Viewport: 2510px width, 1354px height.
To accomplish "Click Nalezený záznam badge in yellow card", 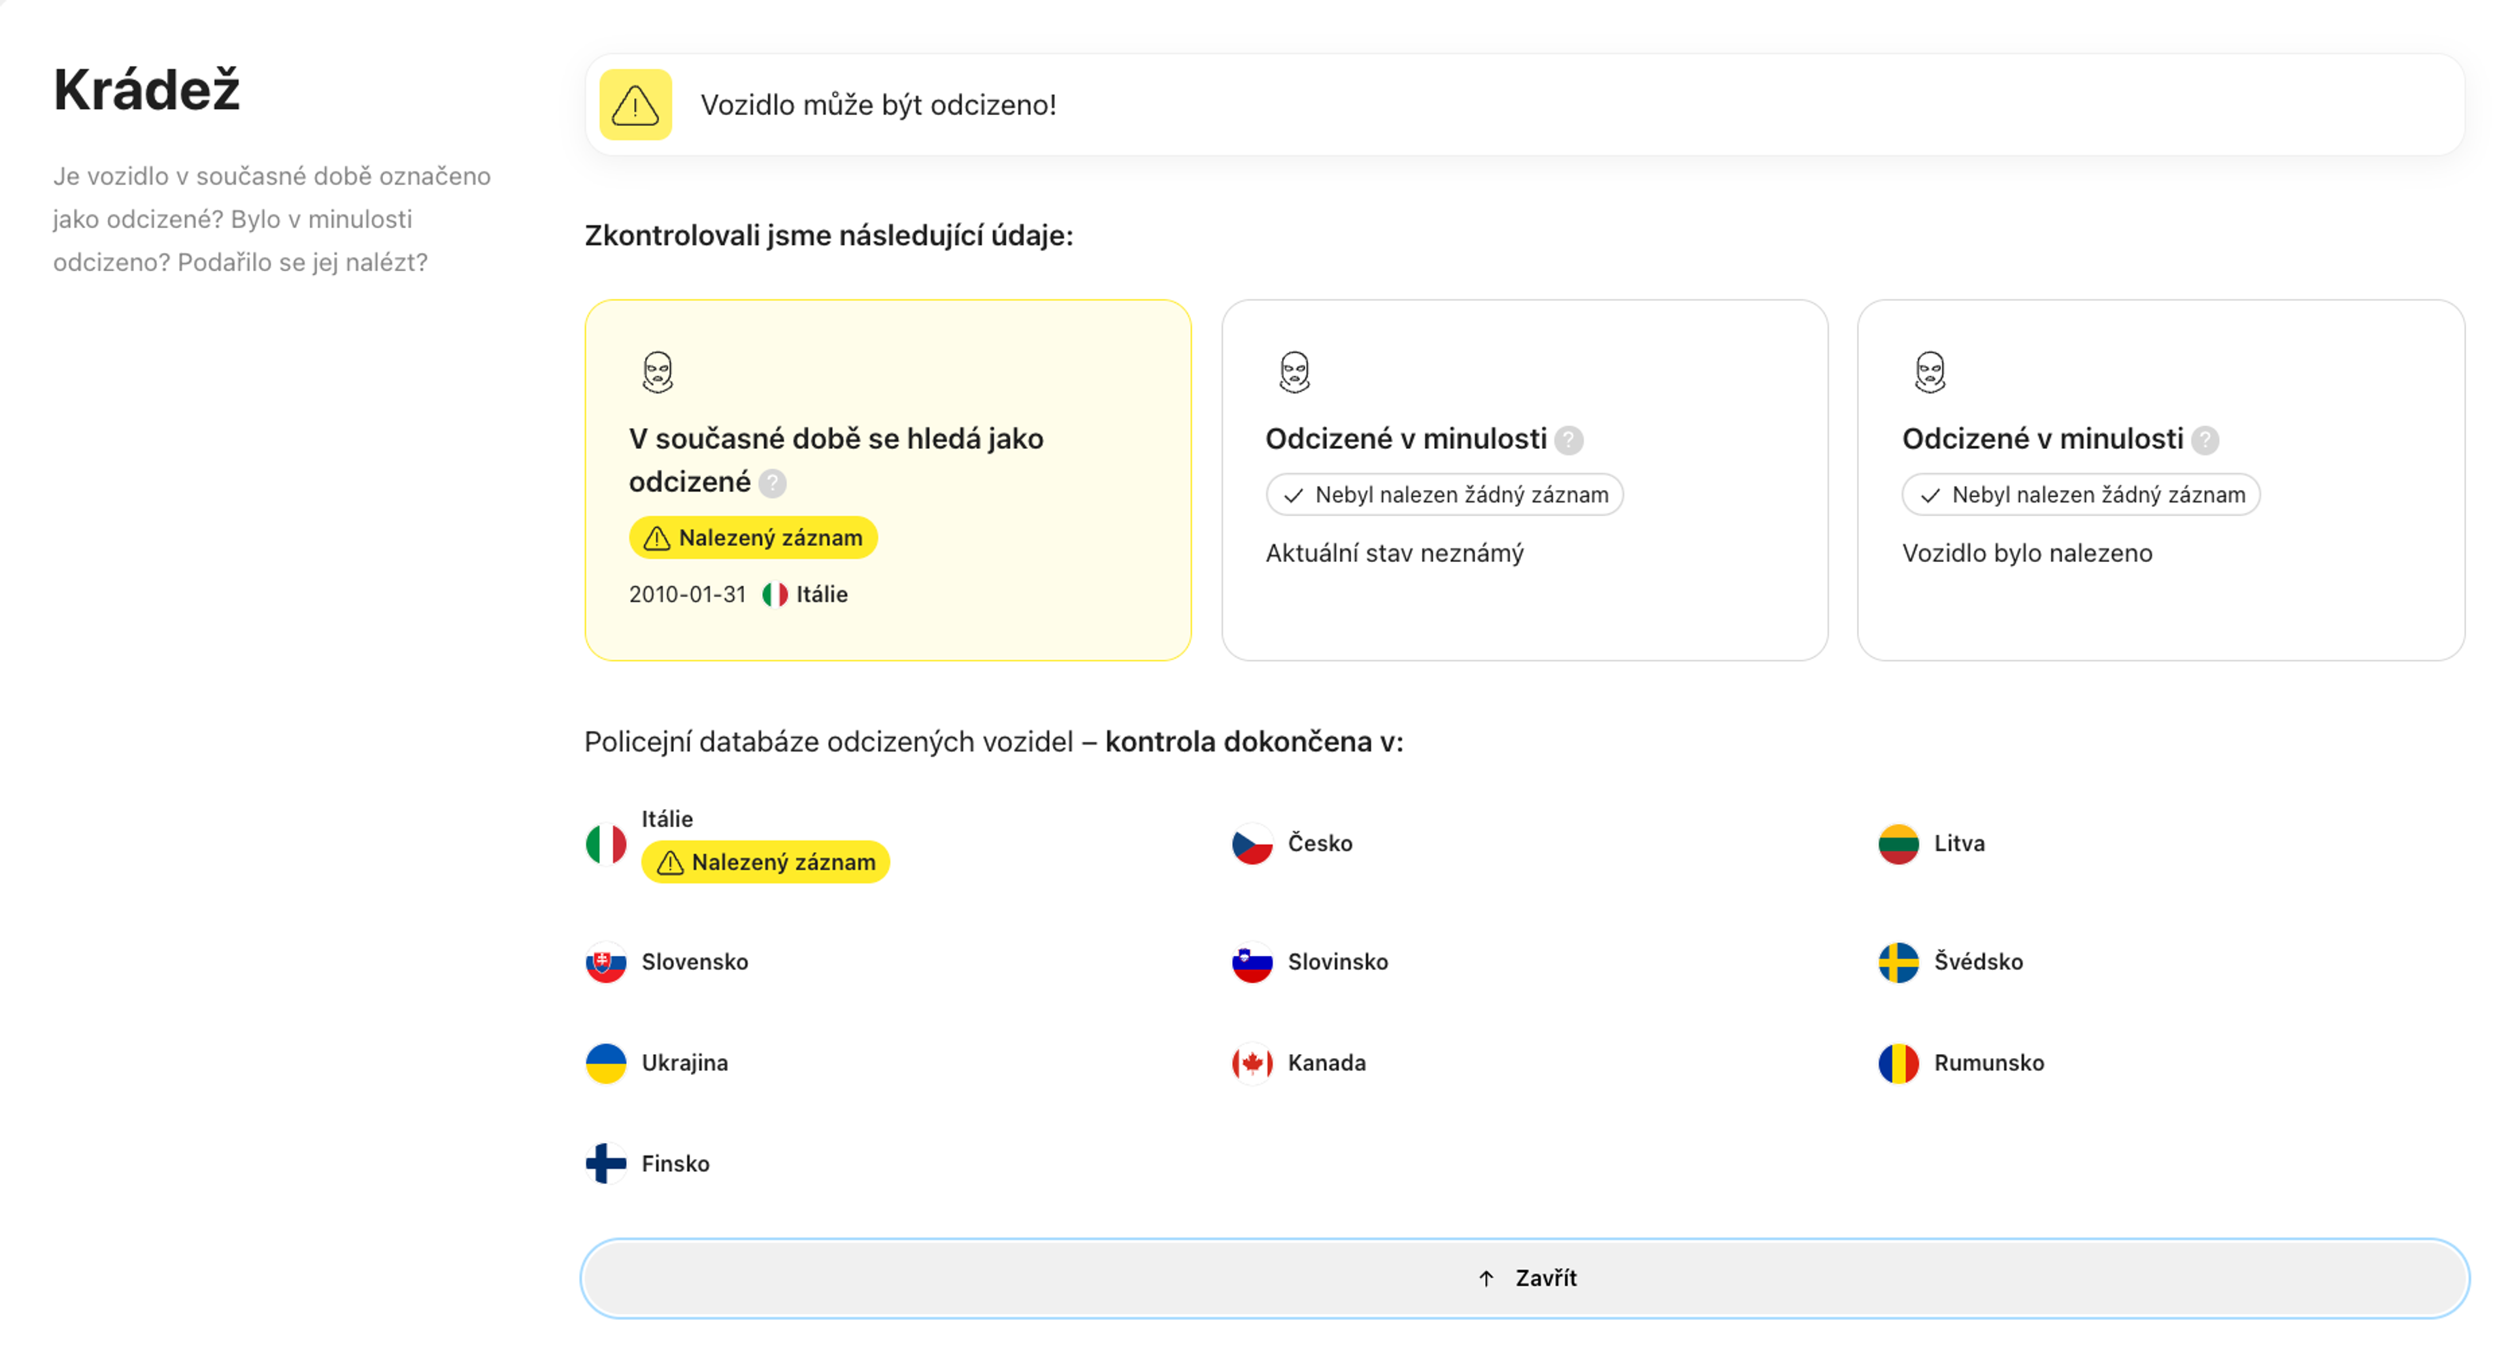I will coord(753,538).
